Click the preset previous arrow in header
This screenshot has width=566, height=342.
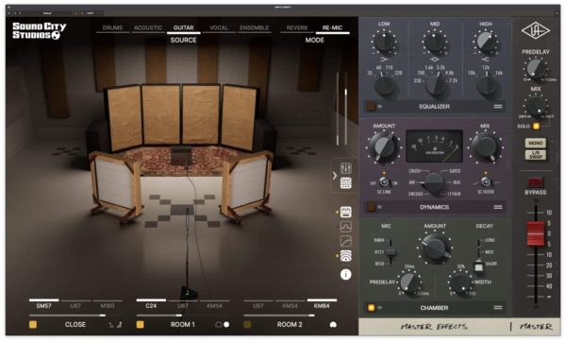[x=15, y=13]
